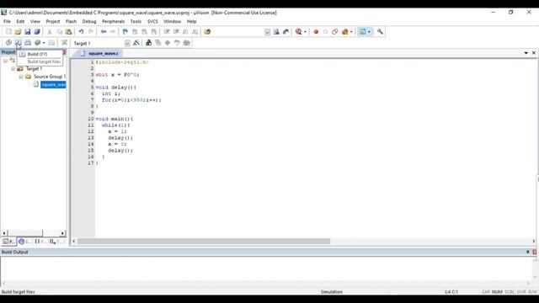Open the Window menu
Viewport: 539px width, 303px height.
pos(172,21)
